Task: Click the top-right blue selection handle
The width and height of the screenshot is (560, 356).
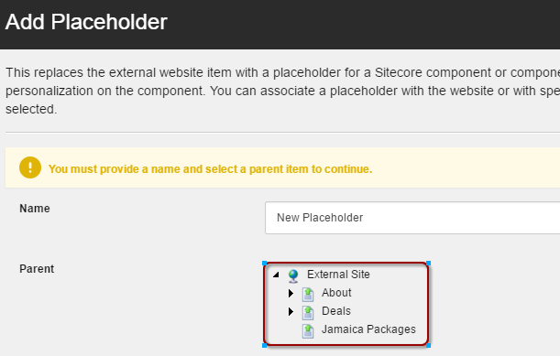Action: click(429, 264)
